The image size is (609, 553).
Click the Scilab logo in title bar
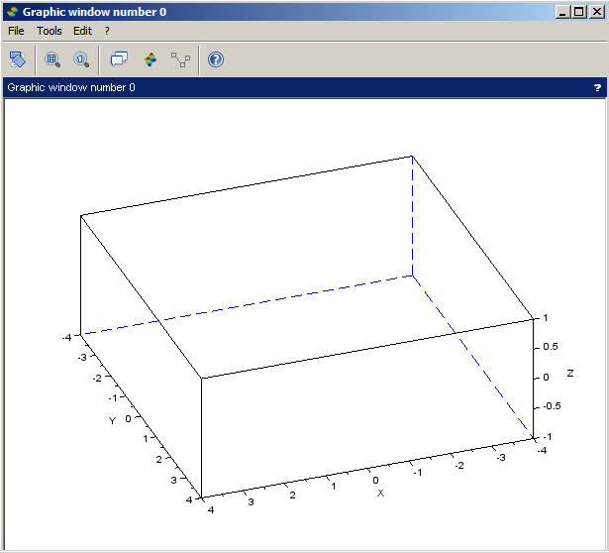click(11, 12)
